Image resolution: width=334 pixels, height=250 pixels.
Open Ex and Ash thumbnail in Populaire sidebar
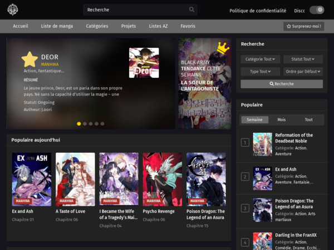coord(262,178)
